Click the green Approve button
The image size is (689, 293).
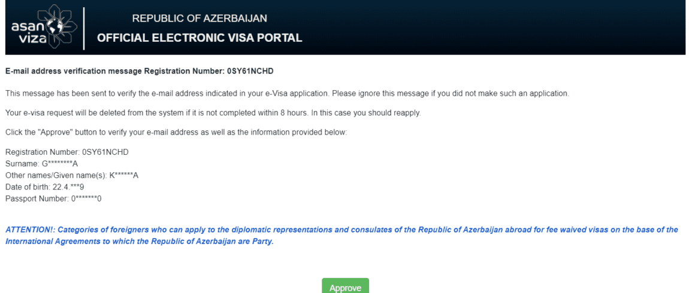[345, 286]
